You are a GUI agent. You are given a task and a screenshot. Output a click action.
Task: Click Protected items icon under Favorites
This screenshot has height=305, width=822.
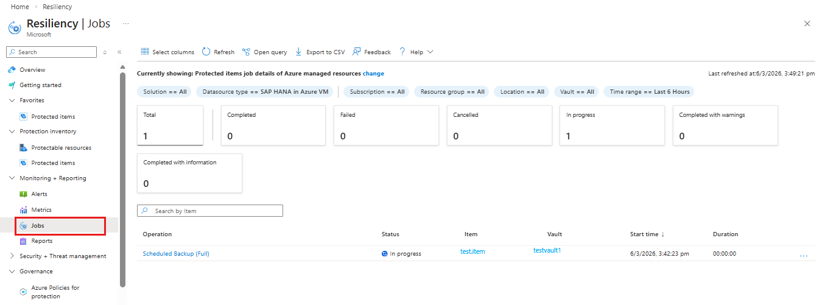click(x=24, y=116)
